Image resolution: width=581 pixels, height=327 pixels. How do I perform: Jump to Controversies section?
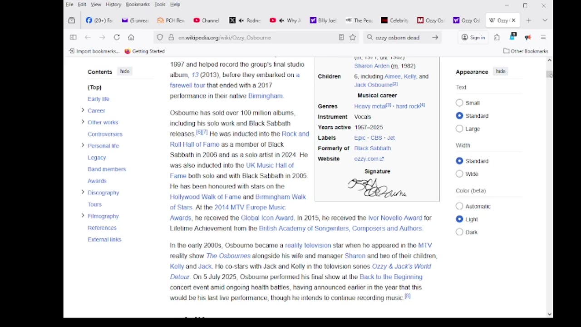tap(105, 134)
